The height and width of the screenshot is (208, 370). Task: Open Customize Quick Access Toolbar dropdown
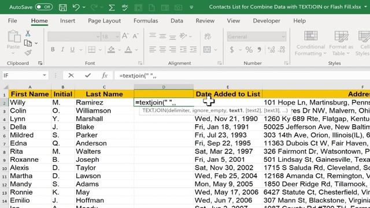[x=191, y=8]
